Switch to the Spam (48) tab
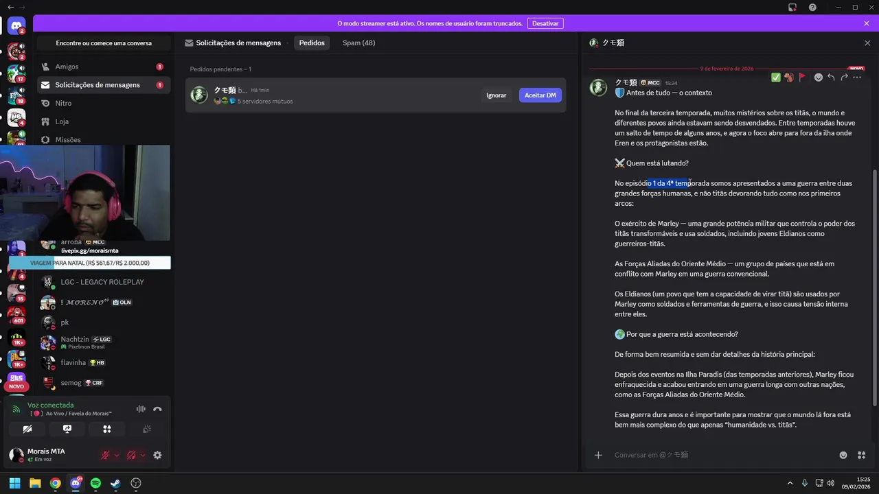879x494 pixels. [x=358, y=43]
